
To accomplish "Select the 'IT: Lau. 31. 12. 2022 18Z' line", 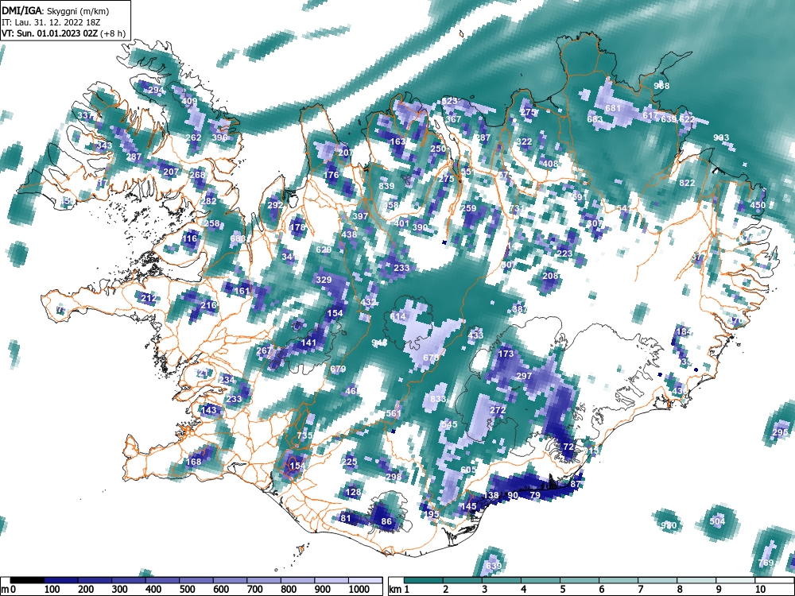I will (51, 22).
